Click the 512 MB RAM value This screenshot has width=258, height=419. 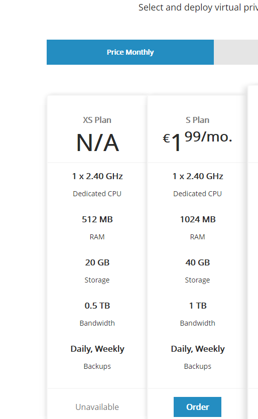click(x=97, y=219)
